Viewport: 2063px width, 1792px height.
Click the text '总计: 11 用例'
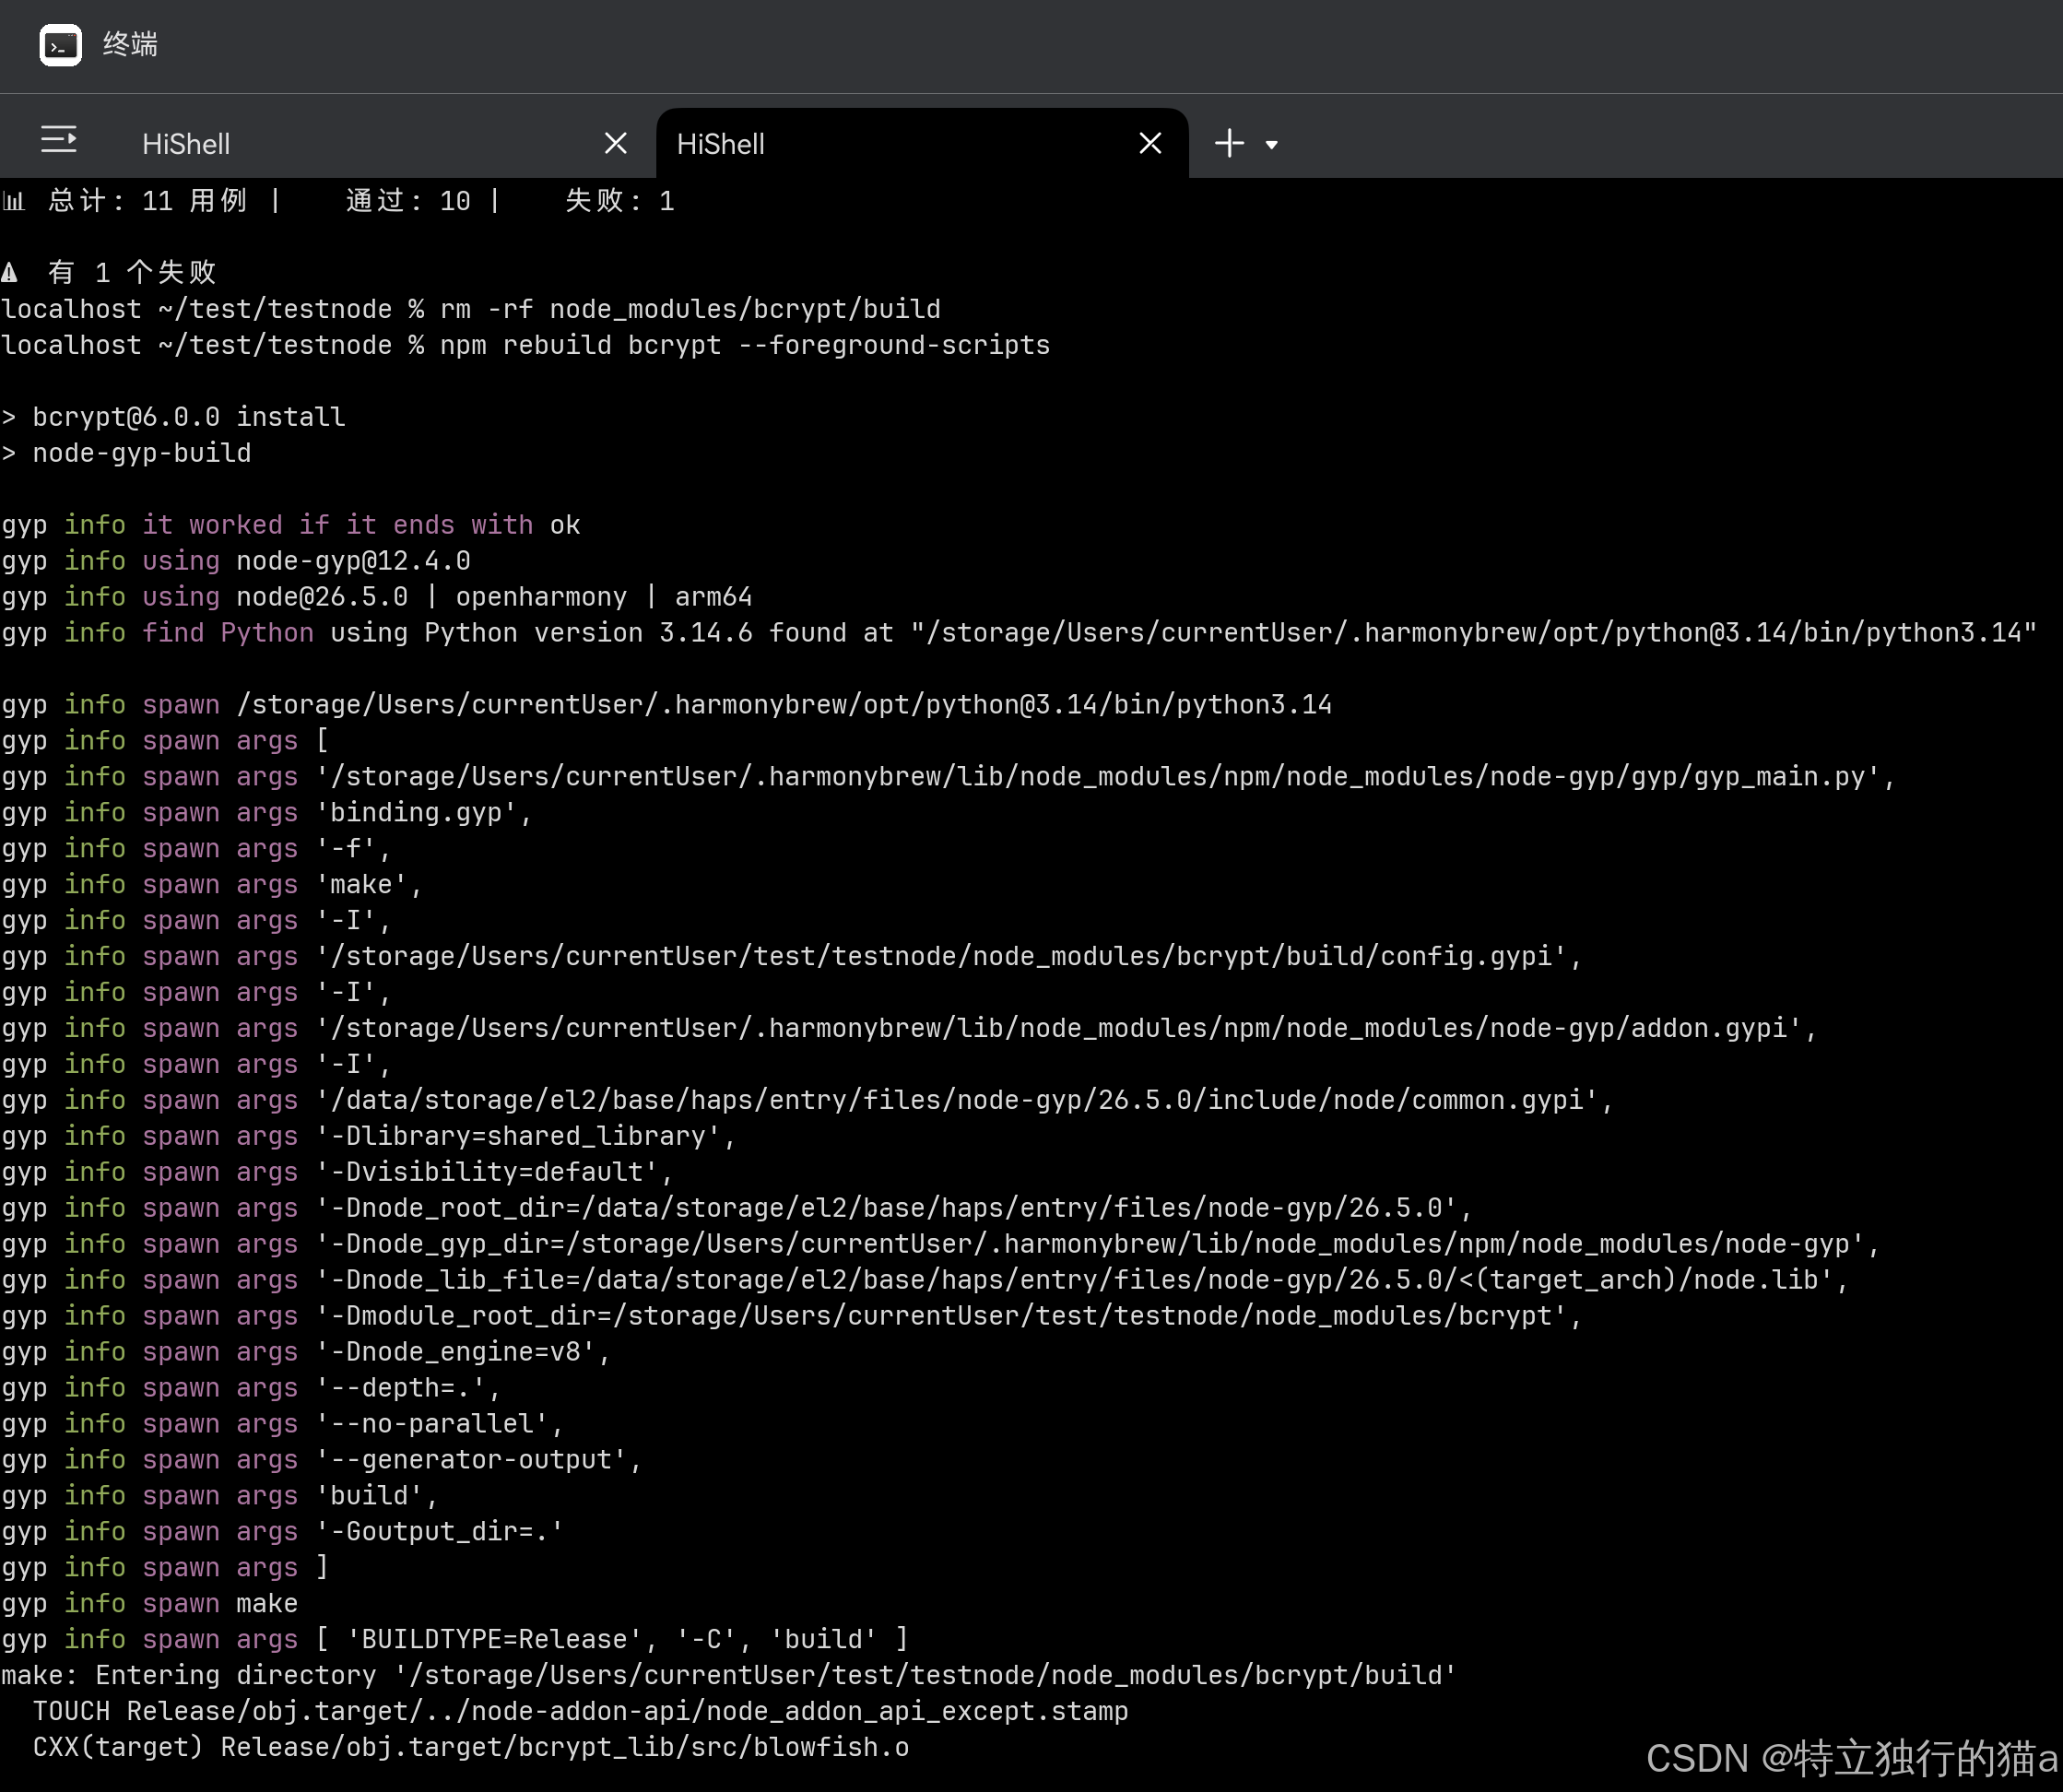click(x=147, y=201)
